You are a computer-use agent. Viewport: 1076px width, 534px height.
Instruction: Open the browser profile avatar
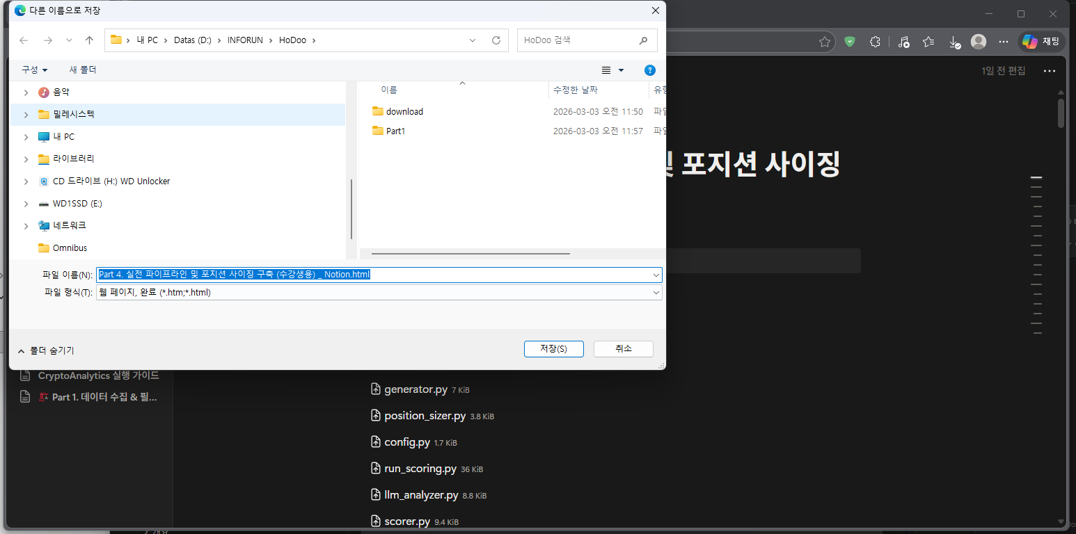tap(979, 42)
